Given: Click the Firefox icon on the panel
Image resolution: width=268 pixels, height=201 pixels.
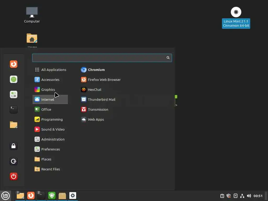Looking at the screenshot, I should (31, 196).
